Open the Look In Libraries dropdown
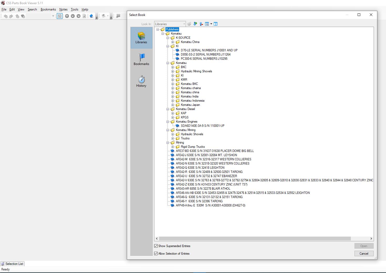This screenshot has height=273, width=386. point(170,24)
